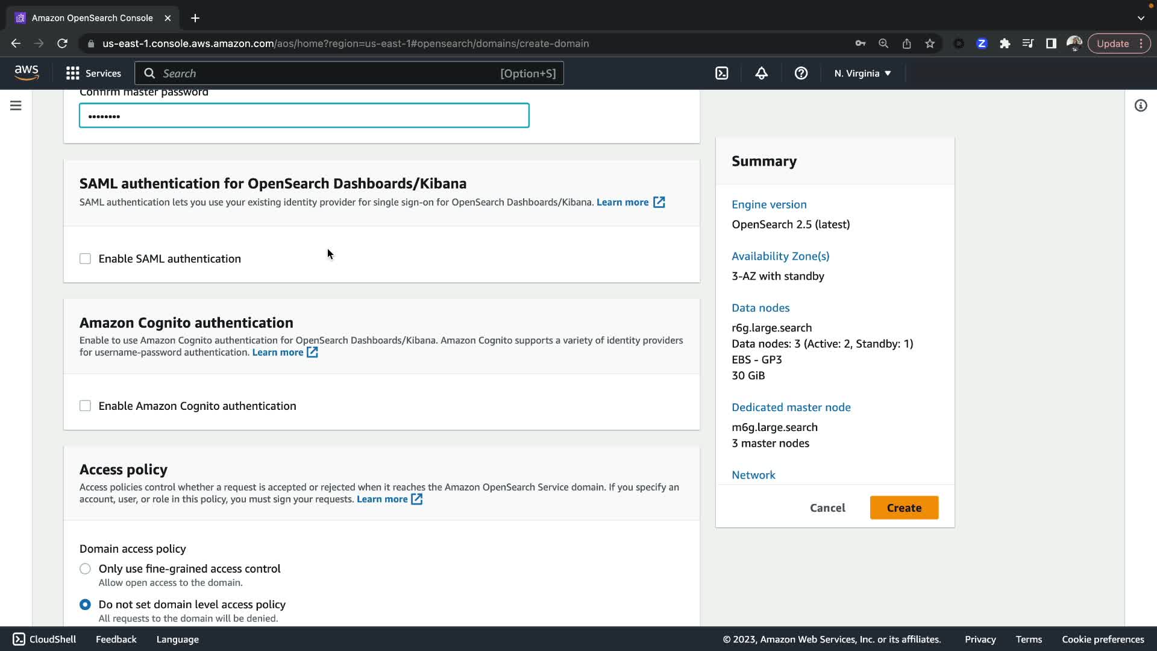Viewport: 1157px width, 651px height.
Task: Enable SAML authentication checkbox
Action: pos(85,259)
